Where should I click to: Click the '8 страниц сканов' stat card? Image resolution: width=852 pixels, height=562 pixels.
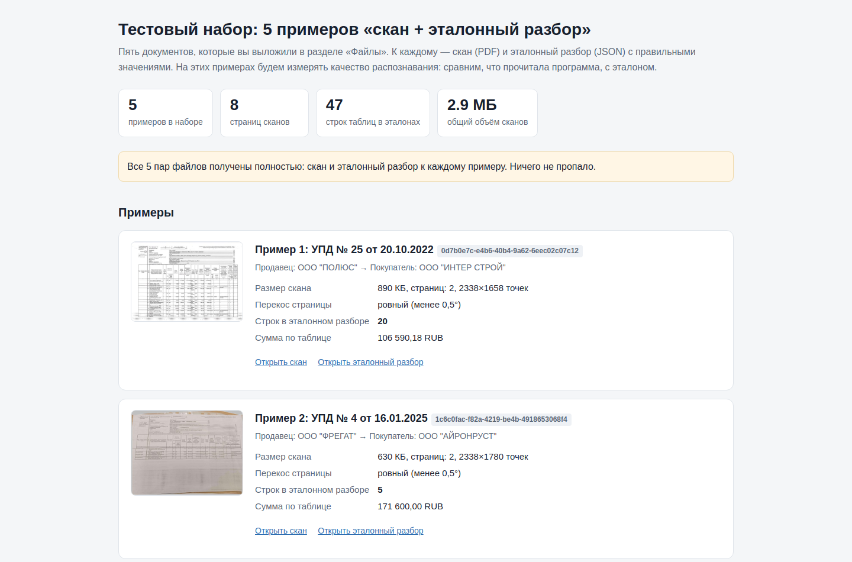pos(264,113)
